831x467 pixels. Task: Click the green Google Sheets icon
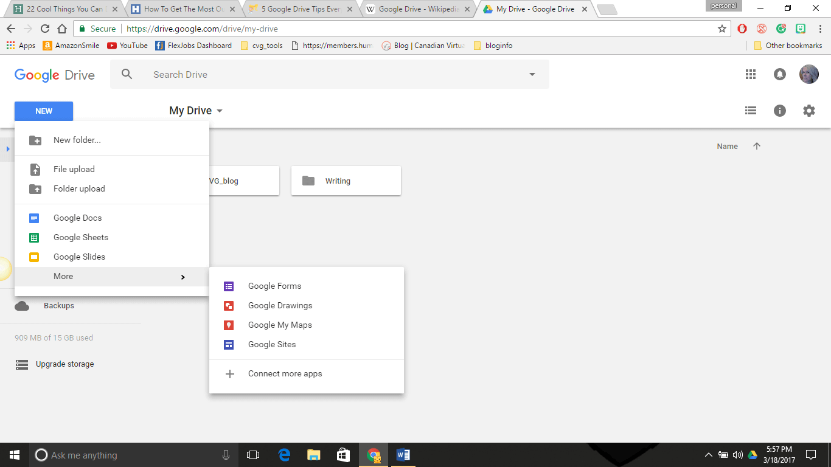(x=35, y=237)
